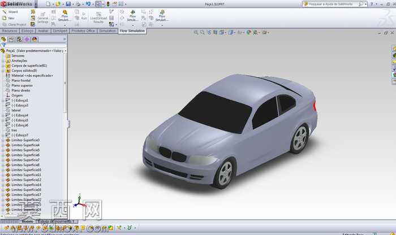Click the Run solver button

pos(84,16)
